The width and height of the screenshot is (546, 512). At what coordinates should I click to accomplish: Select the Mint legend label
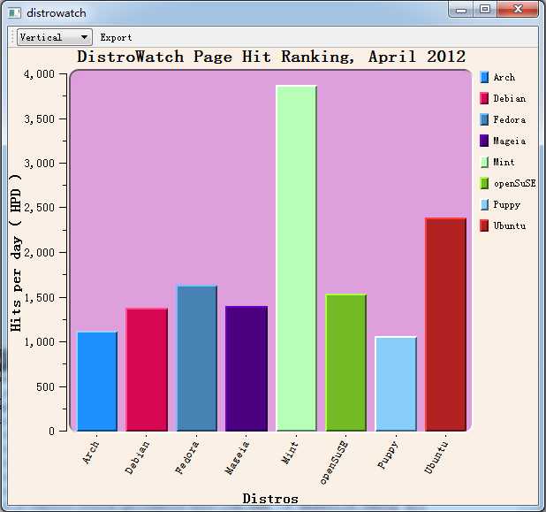[x=504, y=162]
